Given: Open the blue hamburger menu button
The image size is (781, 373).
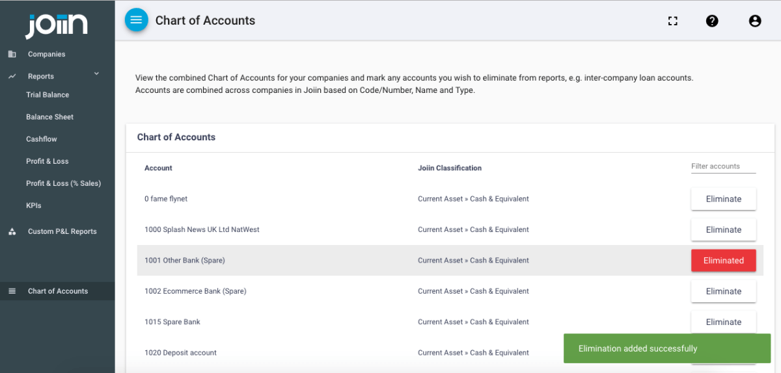Looking at the screenshot, I should [x=136, y=20].
